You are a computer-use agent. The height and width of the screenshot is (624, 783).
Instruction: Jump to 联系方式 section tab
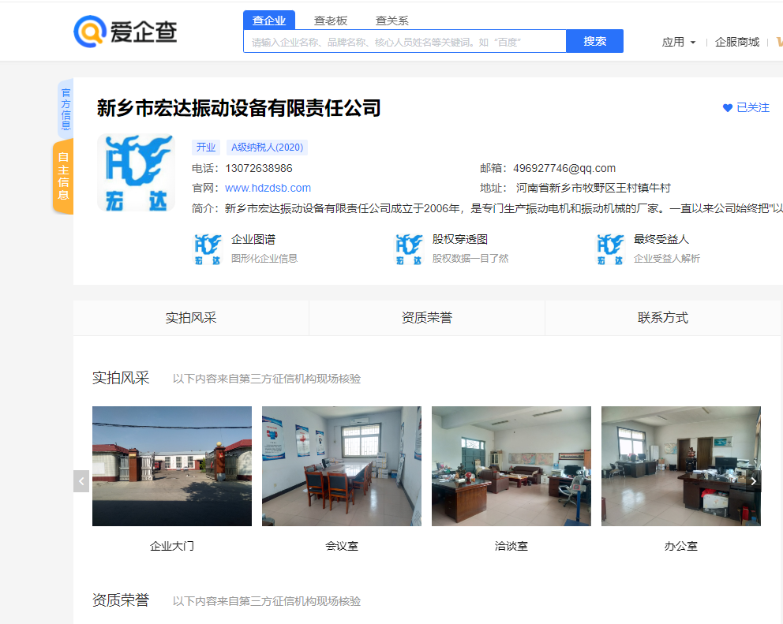click(x=662, y=318)
